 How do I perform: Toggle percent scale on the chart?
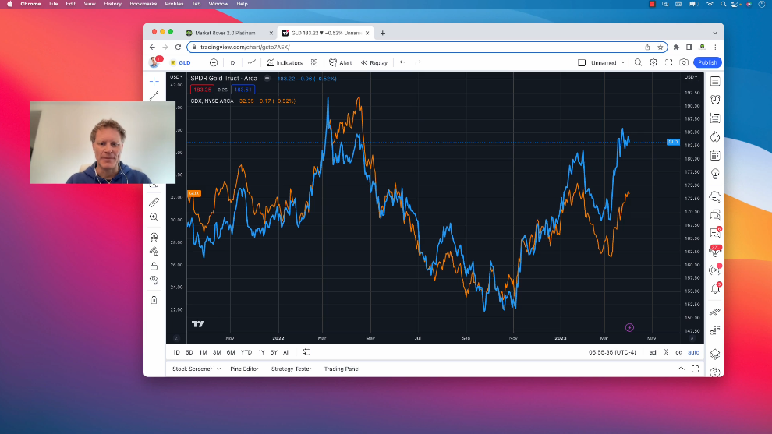coord(665,352)
